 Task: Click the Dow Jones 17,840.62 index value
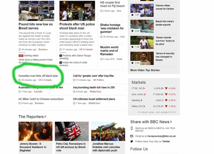coord(158,94)
